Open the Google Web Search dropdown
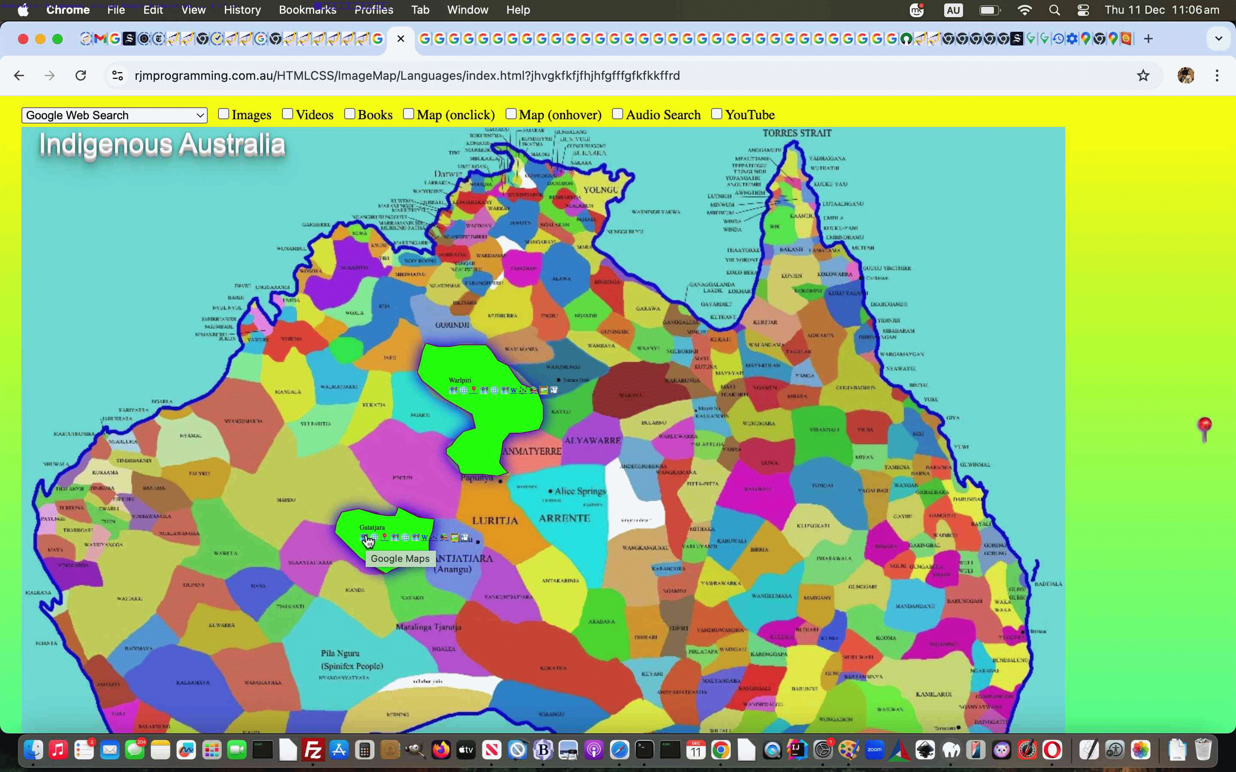The image size is (1236, 772). coord(114,115)
